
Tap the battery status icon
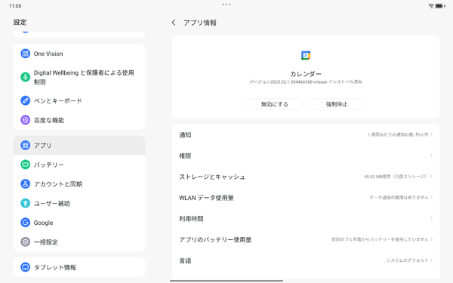[x=440, y=6]
